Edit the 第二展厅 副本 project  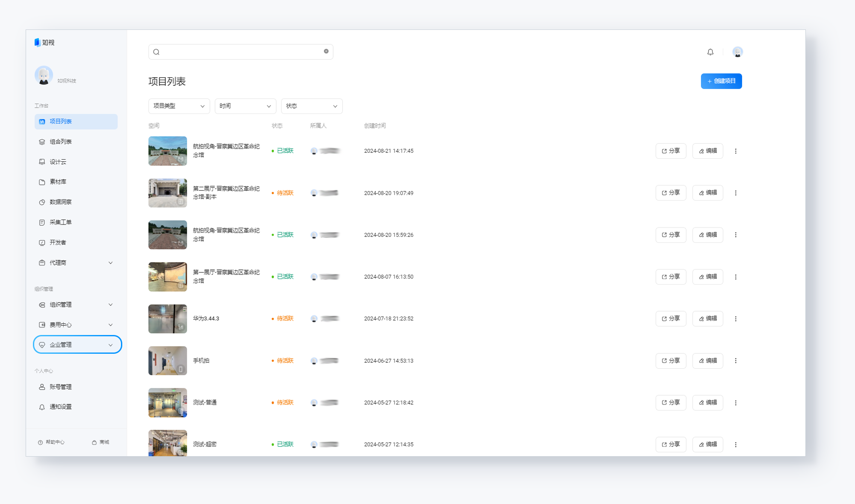708,193
